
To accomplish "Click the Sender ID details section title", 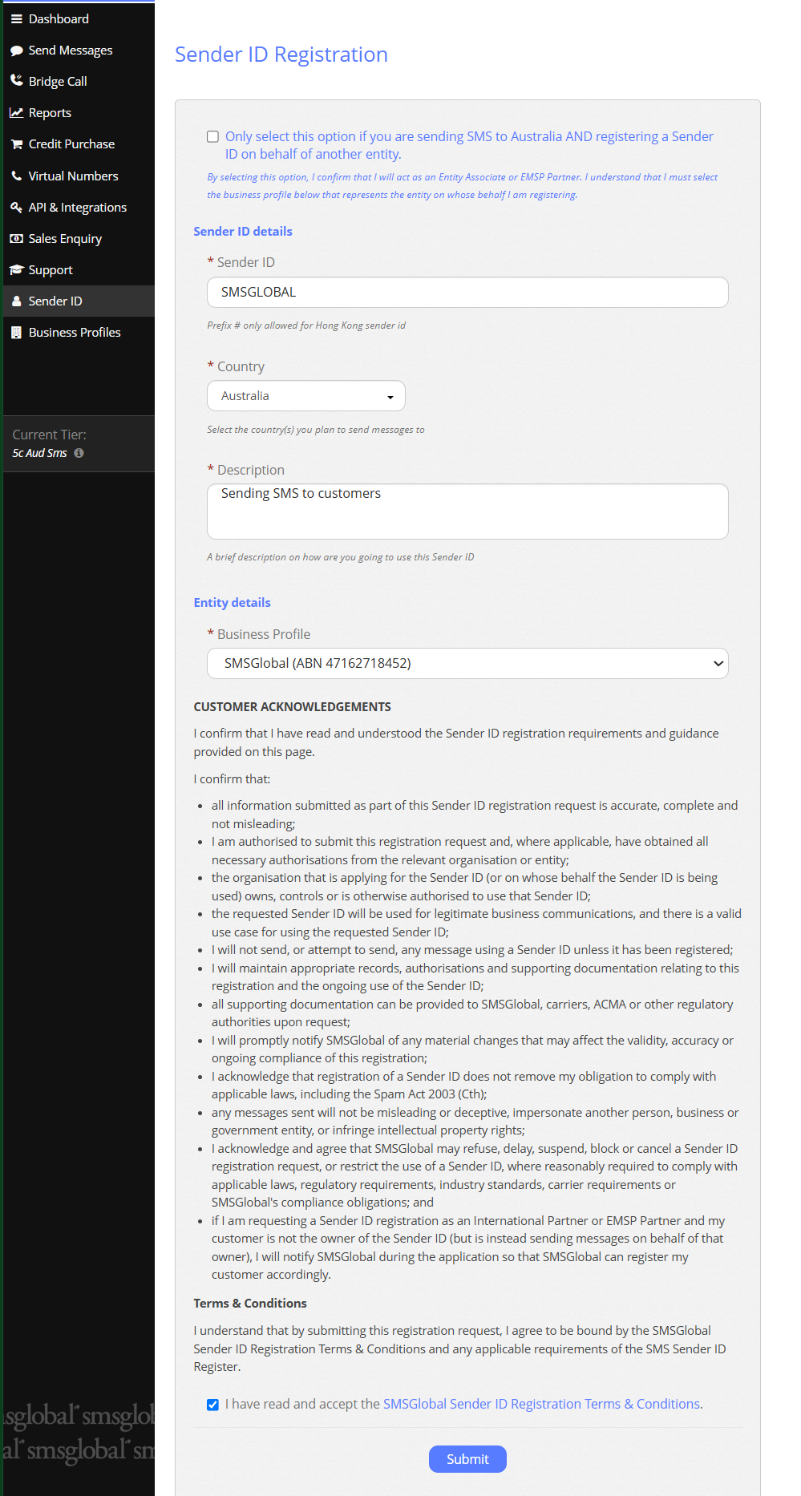I will pyautogui.click(x=243, y=232).
